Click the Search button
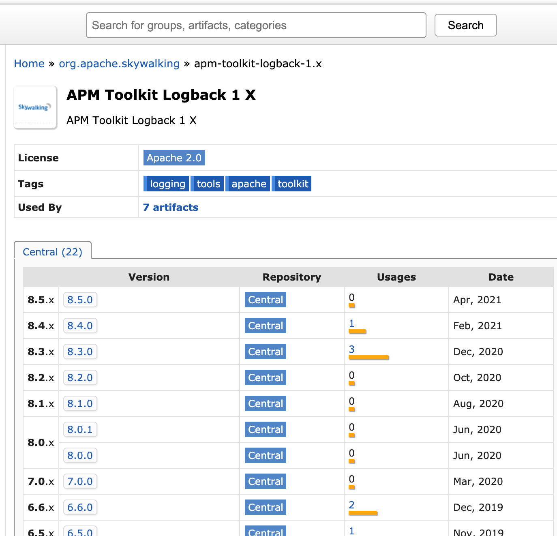The width and height of the screenshot is (557, 536). coord(465,25)
